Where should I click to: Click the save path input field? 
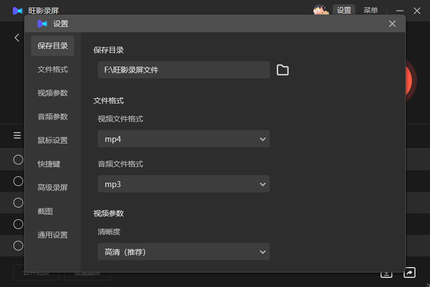(x=184, y=70)
